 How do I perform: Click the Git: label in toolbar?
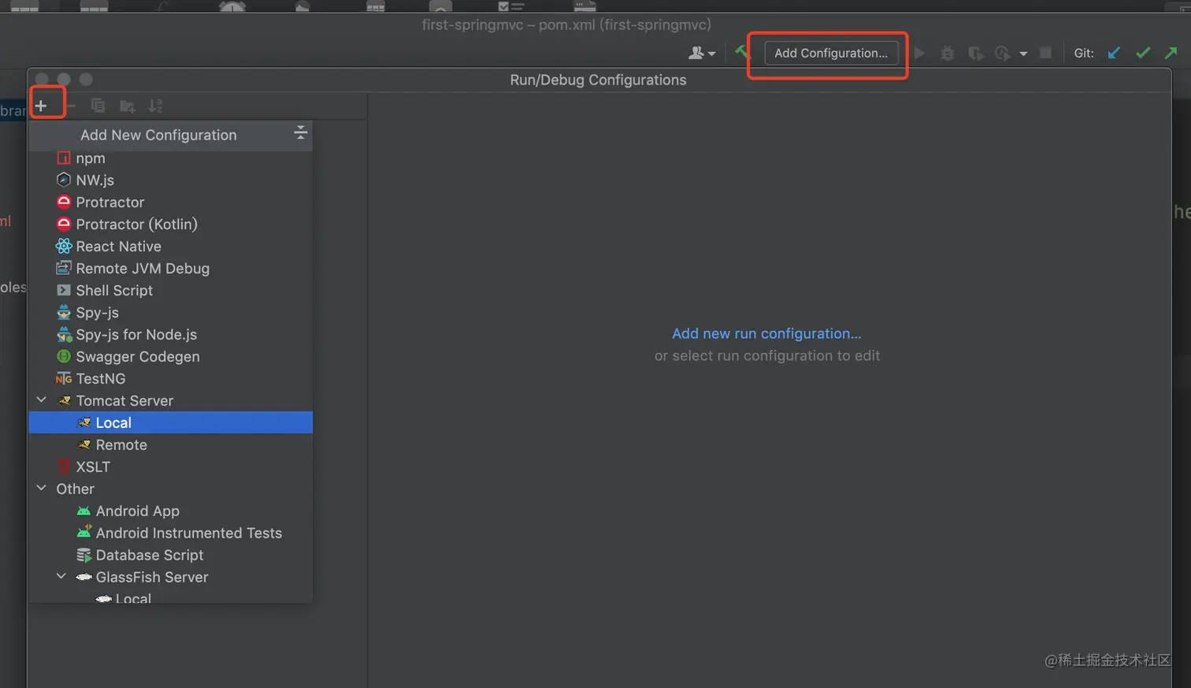(x=1084, y=53)
